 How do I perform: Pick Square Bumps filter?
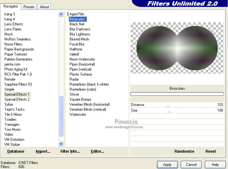[x=80, y=99]
